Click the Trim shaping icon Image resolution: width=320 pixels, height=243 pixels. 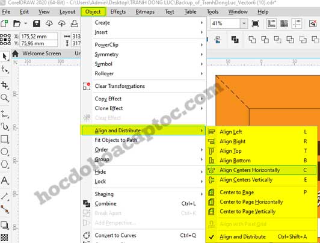pyautogui.click(x=265, y=39)
